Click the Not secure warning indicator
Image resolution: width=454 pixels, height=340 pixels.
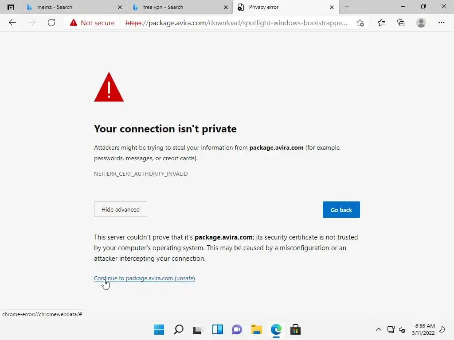pyautogui.click(x=92, y=23)
